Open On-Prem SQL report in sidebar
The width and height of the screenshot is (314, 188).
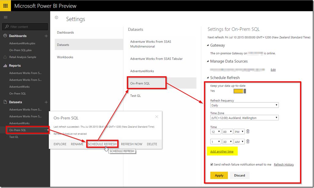tap(18, 94)
